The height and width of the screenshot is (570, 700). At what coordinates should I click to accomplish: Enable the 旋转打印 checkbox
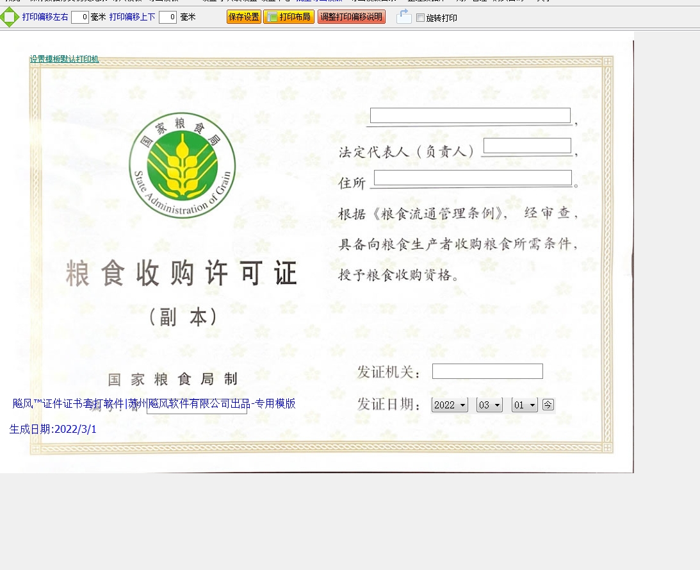click(420, 18)
